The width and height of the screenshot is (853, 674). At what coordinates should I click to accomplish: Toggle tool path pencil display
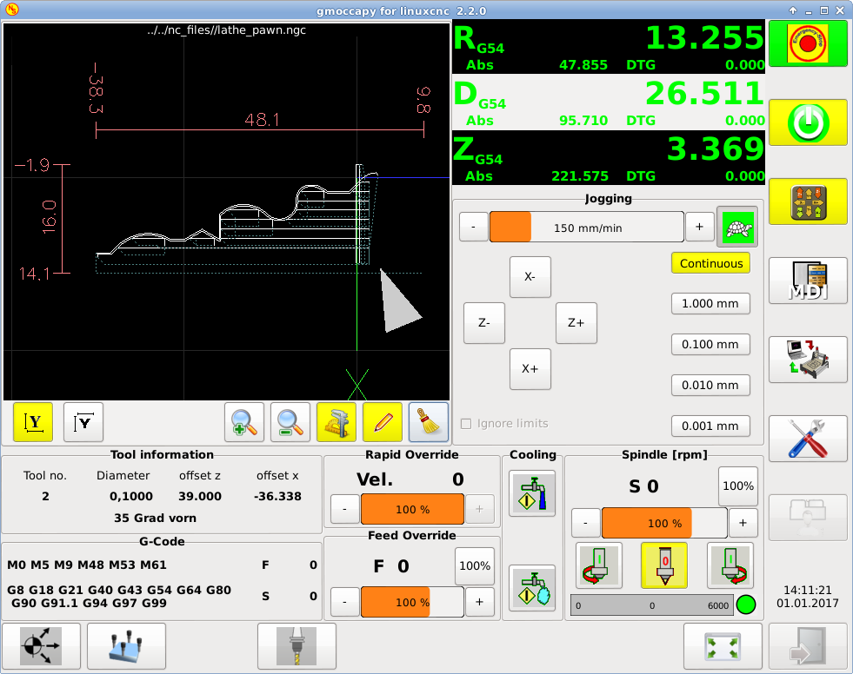[383, 422]
